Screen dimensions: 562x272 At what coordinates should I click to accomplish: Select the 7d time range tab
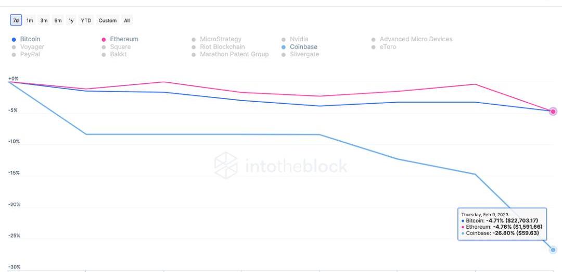tap(16, 20)
